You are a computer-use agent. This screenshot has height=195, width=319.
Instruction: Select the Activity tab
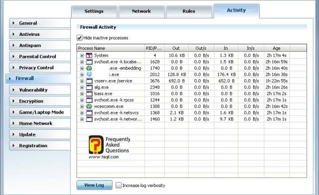236,11
